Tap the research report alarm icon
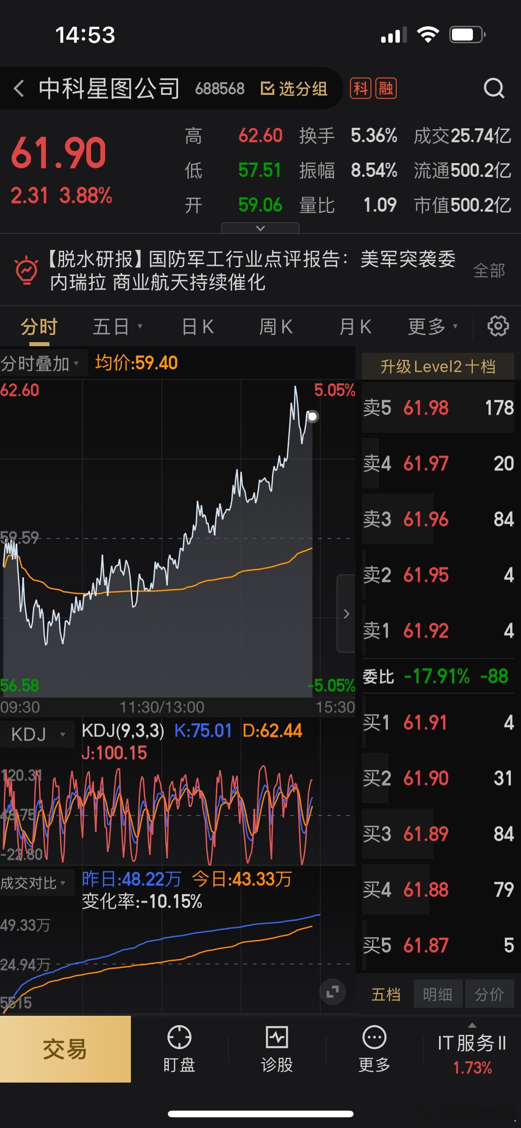521x1128 pixels. point(26,270)
